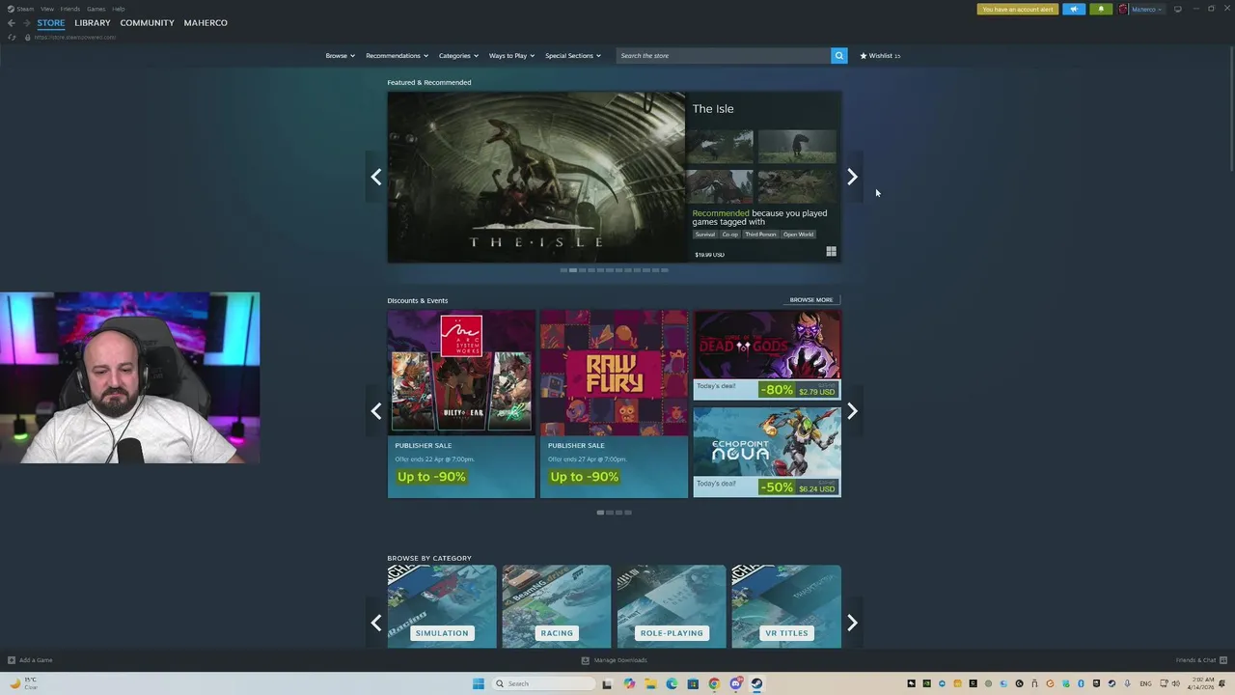This screenshot has width=1235, height=695.
Task: Click the Windows platform icon on The Isle
Action: pos(831,252)
